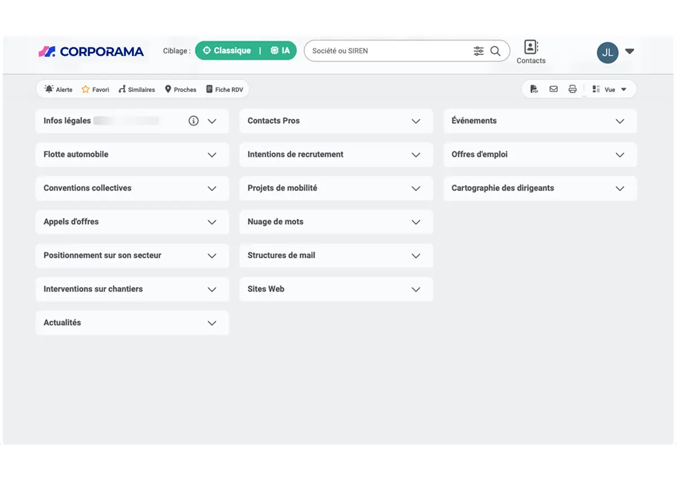The width and height of the screenshot is (677, 480).
Task: Open the Vue layout dropdown
Action: [610, 89]
